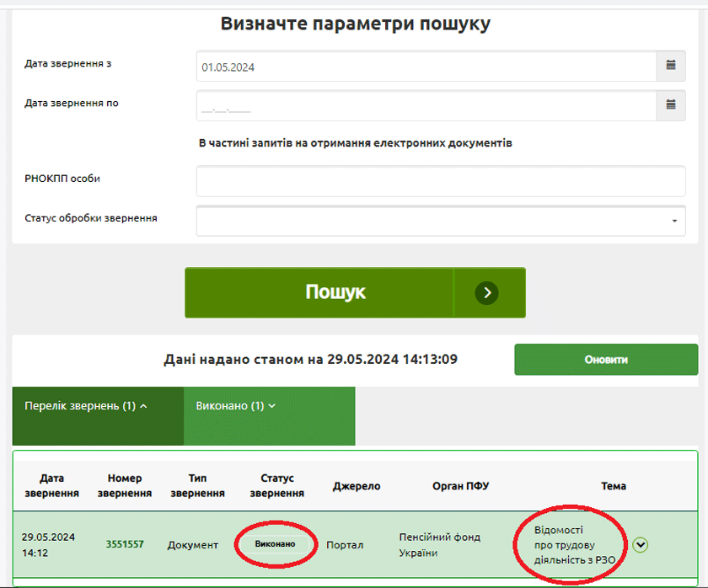Switch to the 'Виконано (1)' tab
708x588 pixels.
click(x=236, y=406)
